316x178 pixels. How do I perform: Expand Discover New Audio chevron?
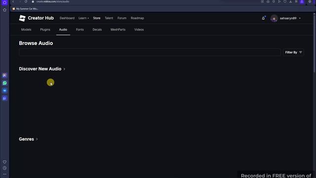(x=64, y=69)
